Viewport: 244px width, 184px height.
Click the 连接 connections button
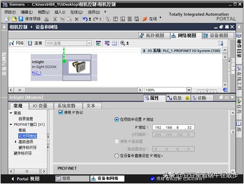coord(35,43)
